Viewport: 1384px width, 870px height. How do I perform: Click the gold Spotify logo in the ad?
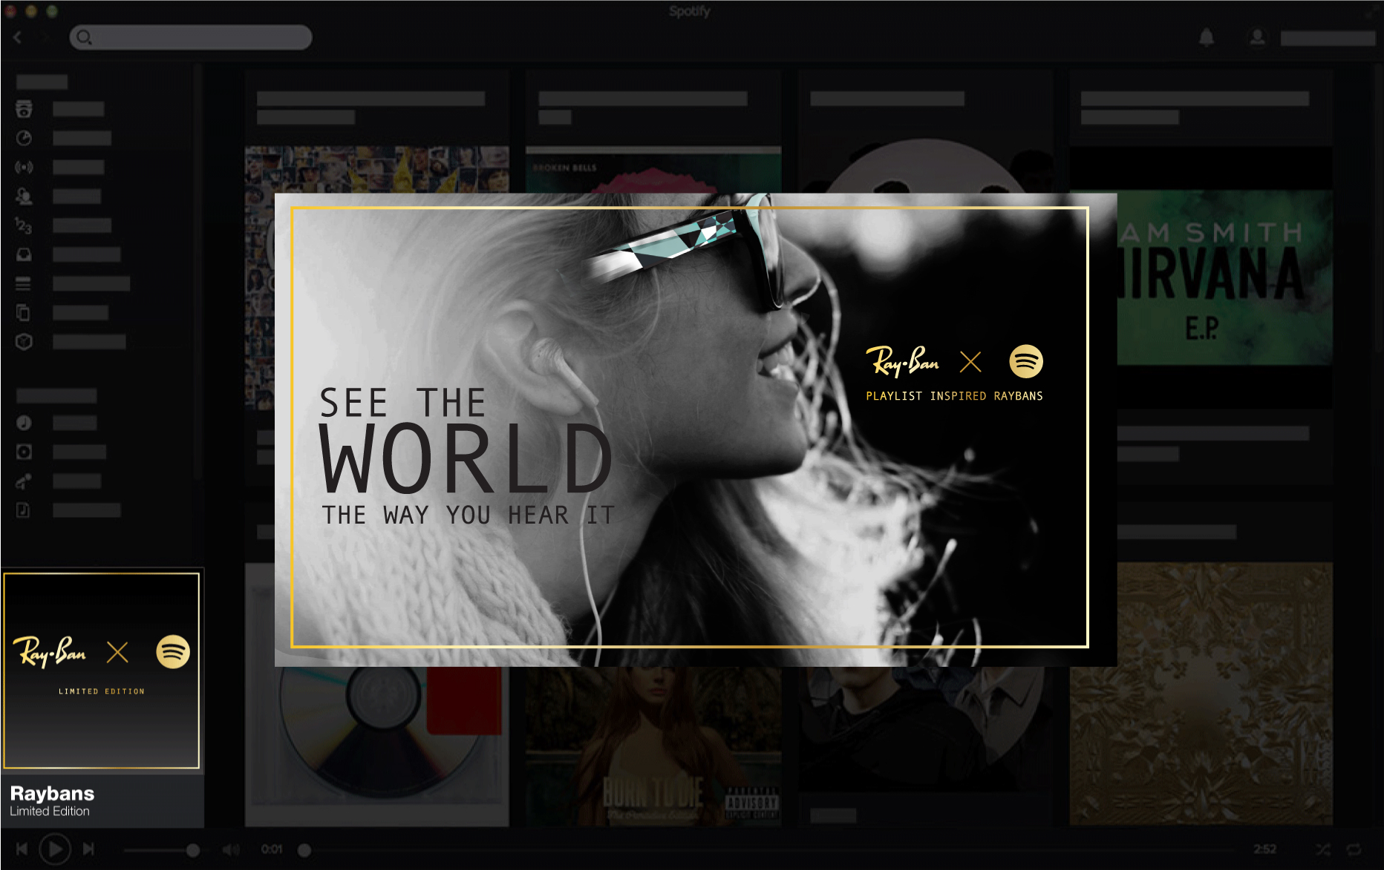1026,361
